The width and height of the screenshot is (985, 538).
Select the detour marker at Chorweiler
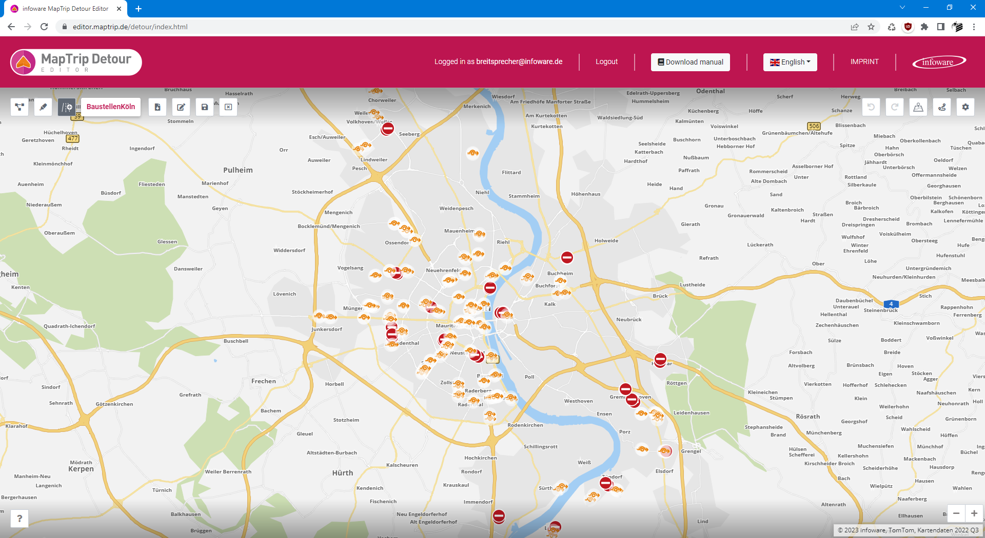pyautogui.click(x=376, y=91)
